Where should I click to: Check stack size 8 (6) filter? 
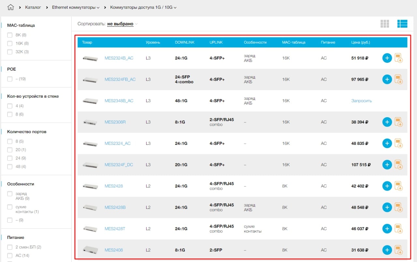coord(10,114)
